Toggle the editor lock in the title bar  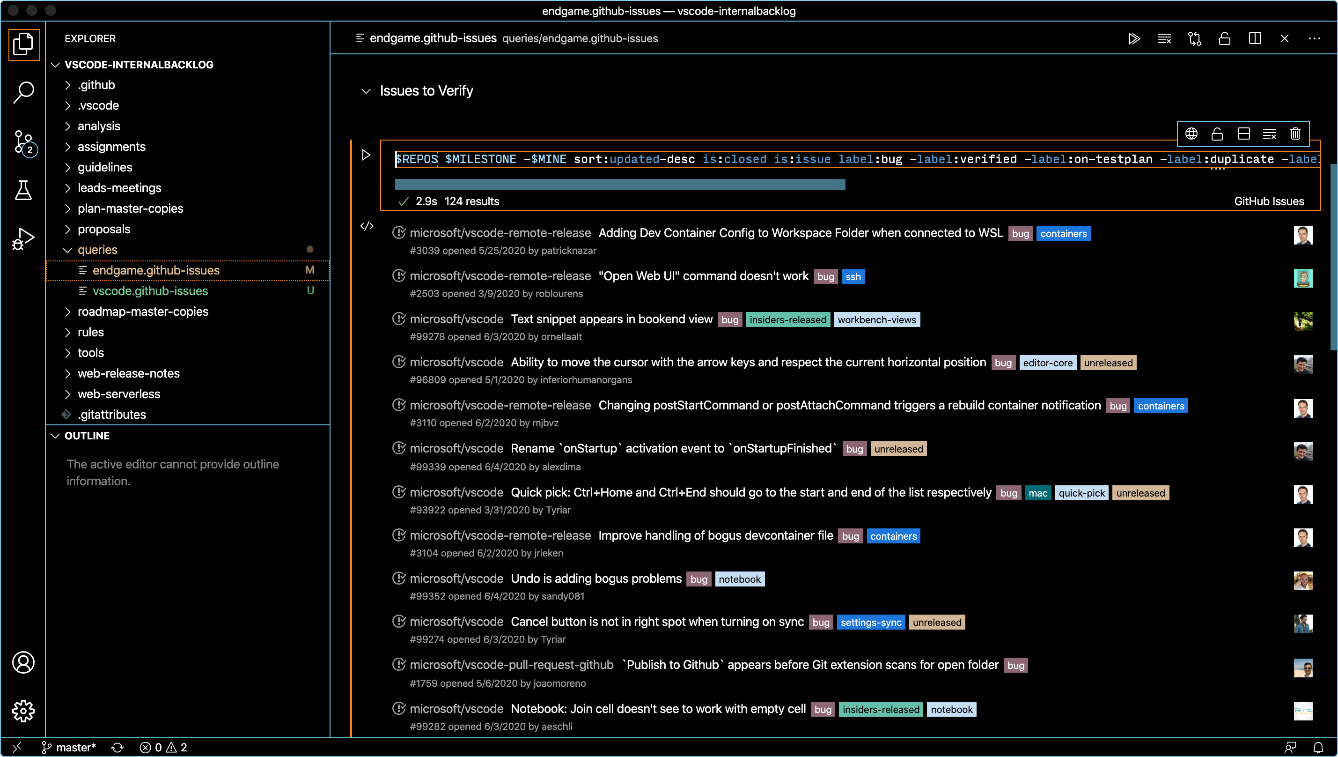pyautogui.click(x=1225, y=38)
